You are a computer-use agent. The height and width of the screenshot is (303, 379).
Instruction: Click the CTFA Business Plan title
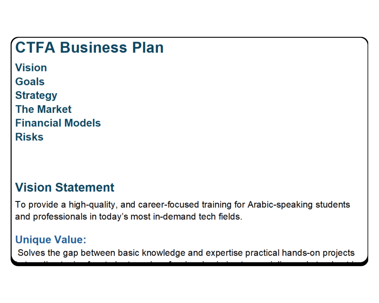coord(89,48)
